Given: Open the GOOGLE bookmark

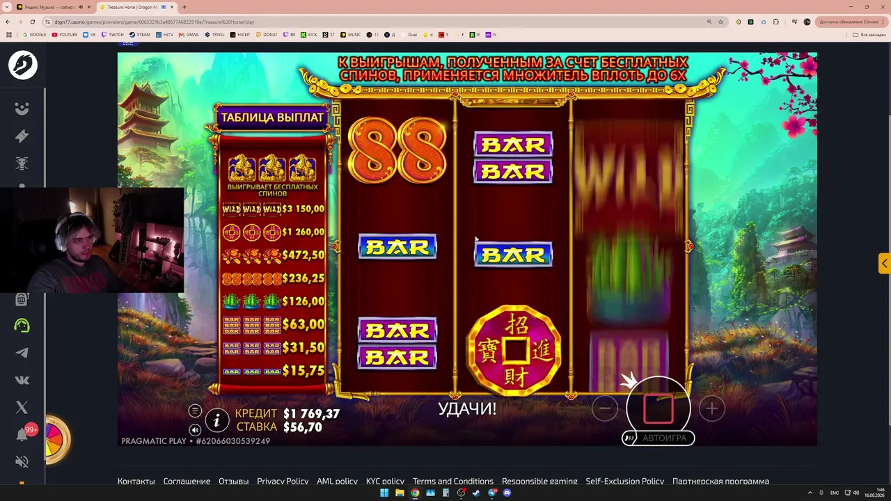Looking at the screenshot, I should 35,34.
